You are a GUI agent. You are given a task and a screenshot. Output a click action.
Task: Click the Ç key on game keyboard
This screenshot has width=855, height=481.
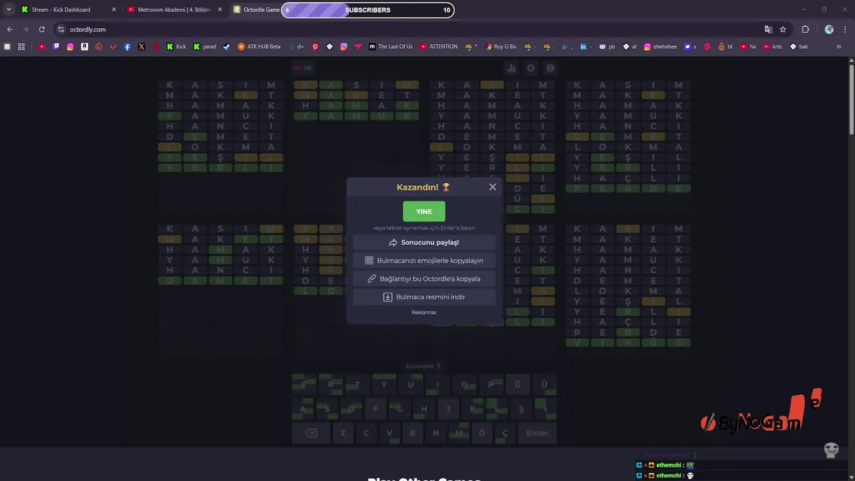point(505,433)
